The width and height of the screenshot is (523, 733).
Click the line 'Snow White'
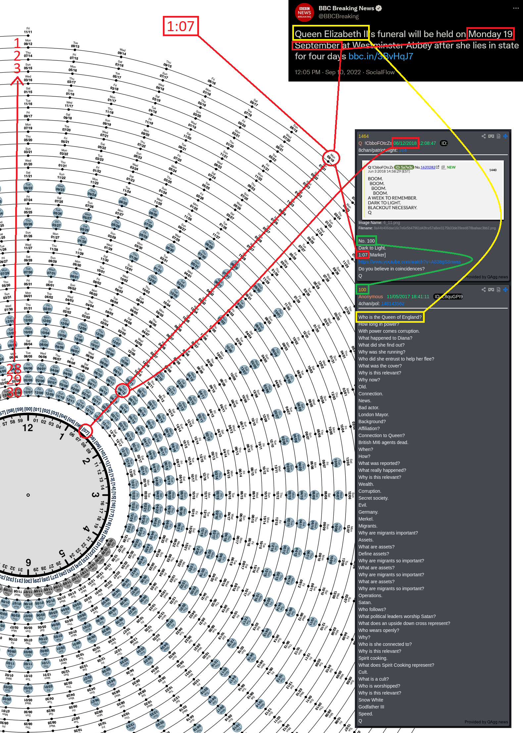[371, 700]
